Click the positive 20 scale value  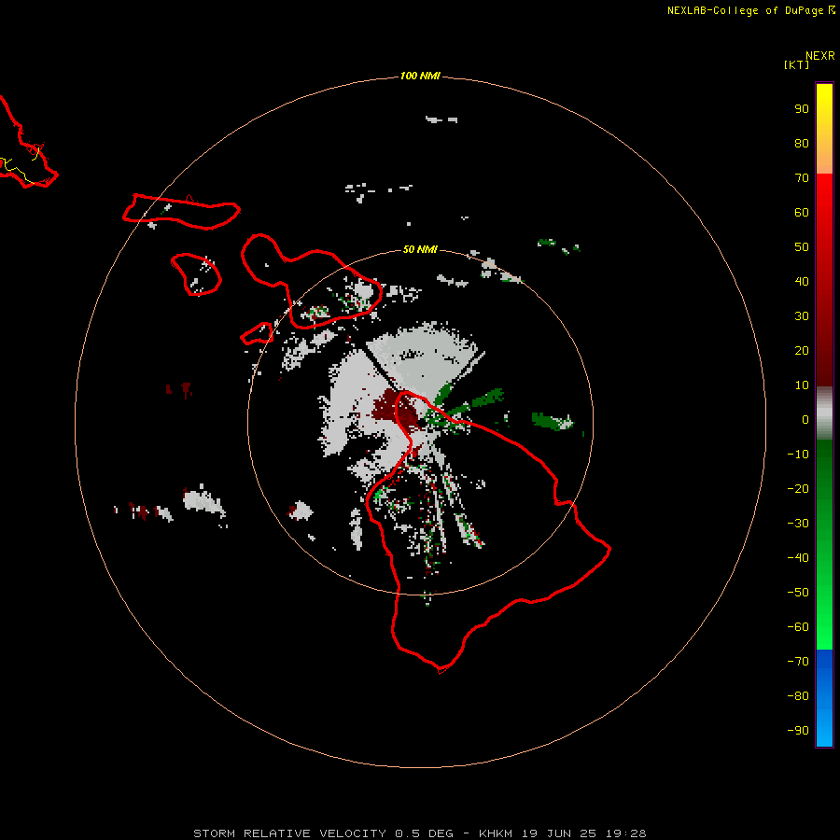tap(802, 351)
